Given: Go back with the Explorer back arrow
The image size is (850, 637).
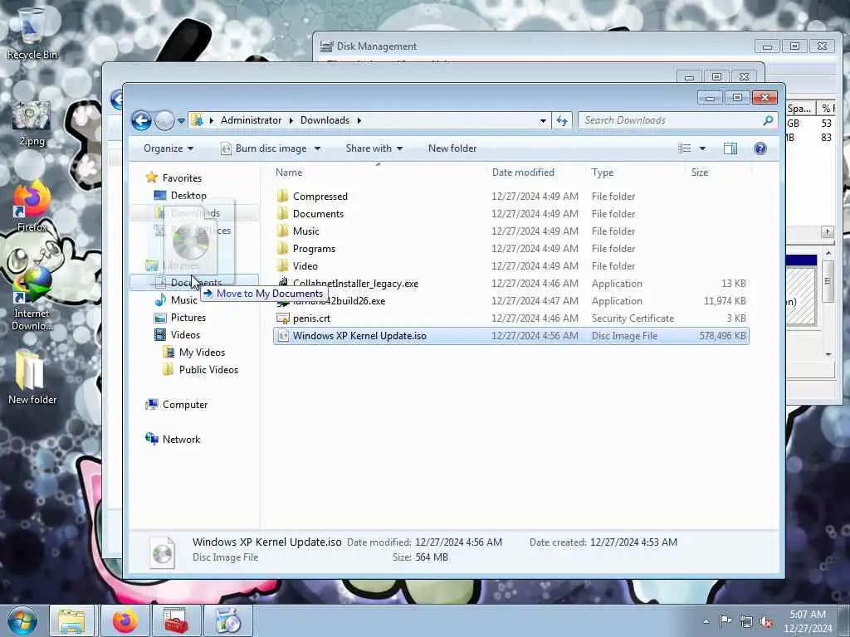Looking at the screenshot, I should pos(141,120).
